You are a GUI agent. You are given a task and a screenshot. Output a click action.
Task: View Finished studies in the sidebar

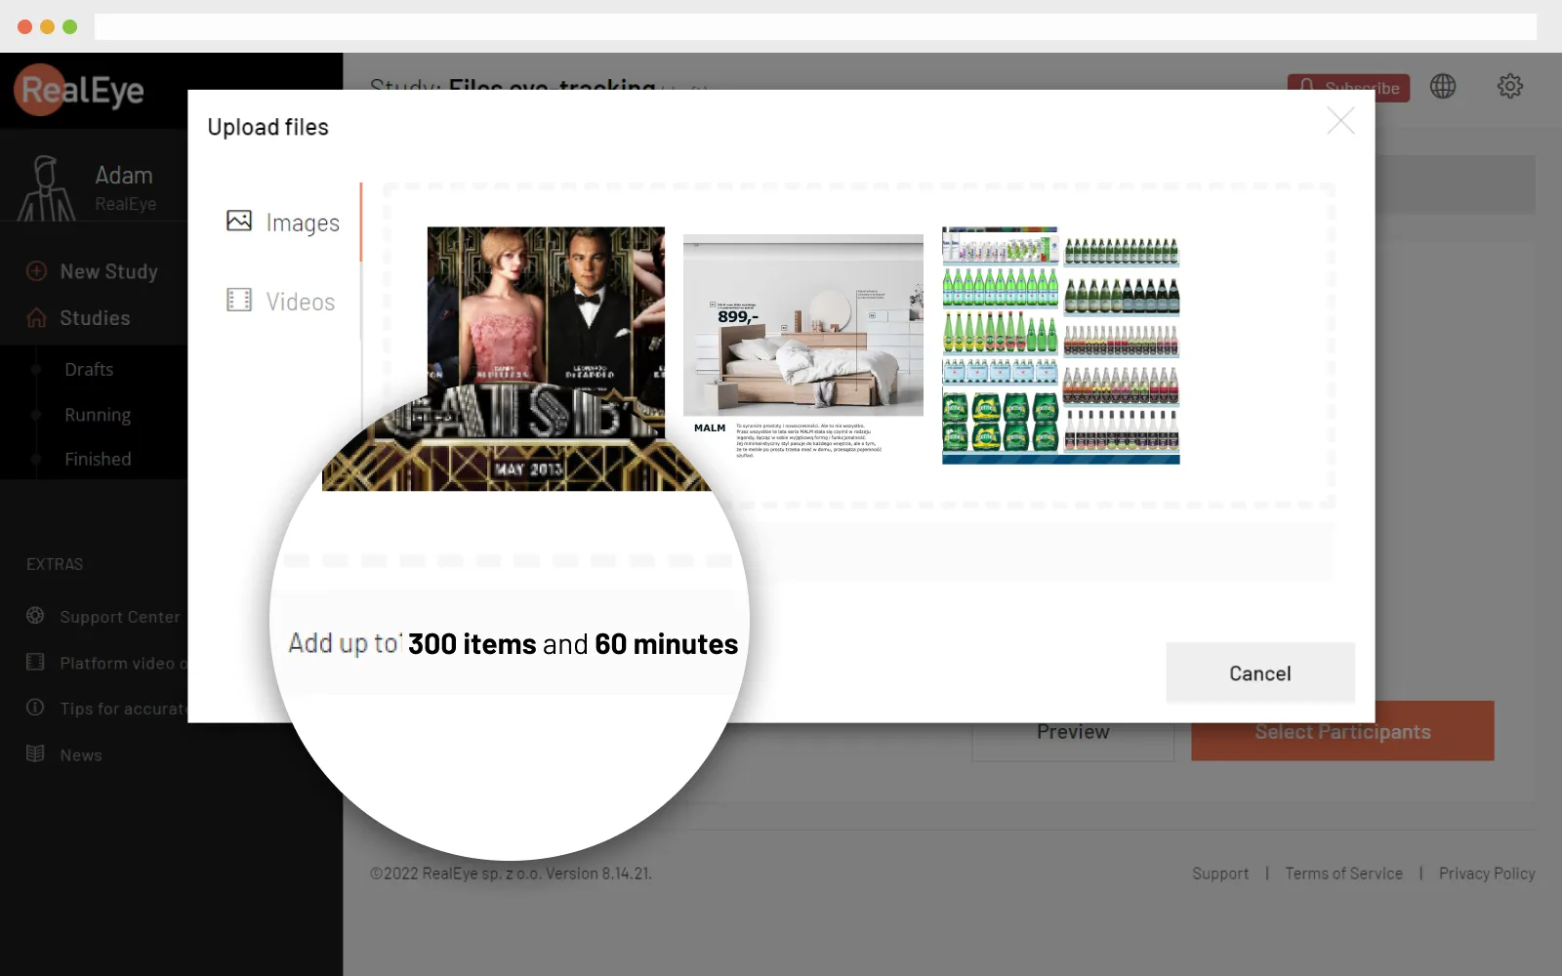[98, 459]
